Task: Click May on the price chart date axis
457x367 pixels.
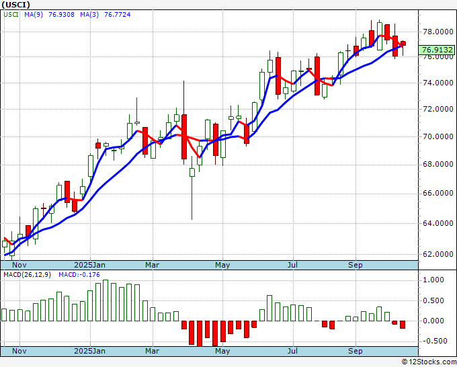Action: point(222,265)
